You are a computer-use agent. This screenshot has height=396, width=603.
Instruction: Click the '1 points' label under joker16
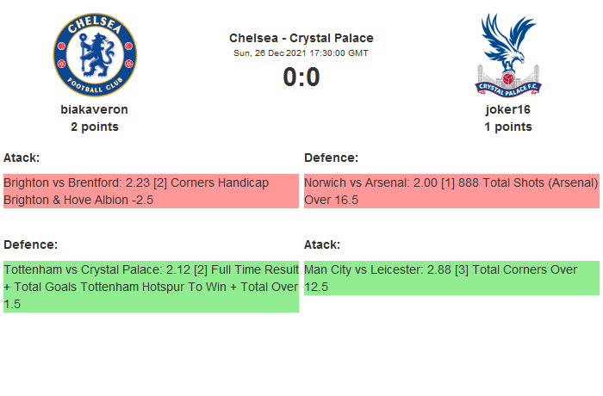pos(507,127)
